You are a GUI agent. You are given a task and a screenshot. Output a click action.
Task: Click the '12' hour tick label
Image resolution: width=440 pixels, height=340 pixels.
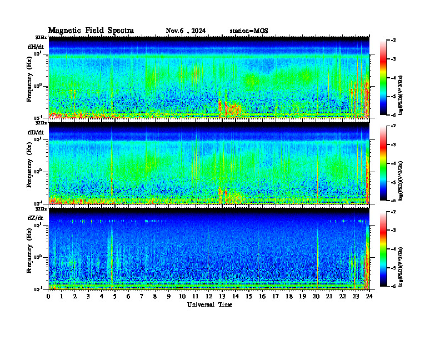(x=209, y=296)
